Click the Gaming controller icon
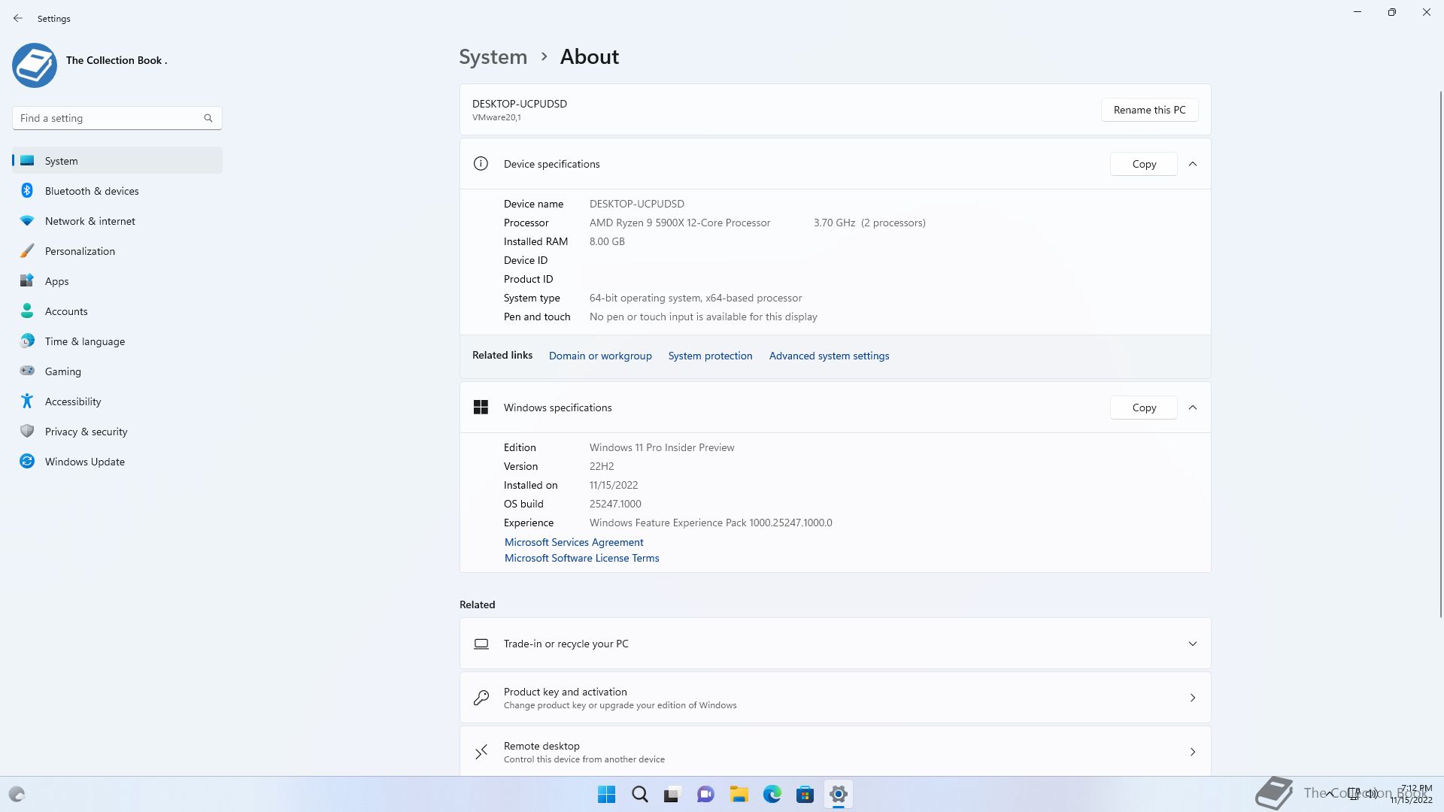 27,371
